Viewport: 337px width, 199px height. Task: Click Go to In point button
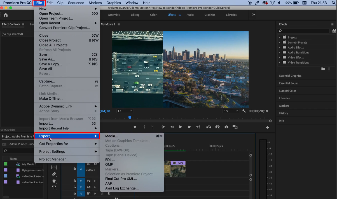(163, 127)
